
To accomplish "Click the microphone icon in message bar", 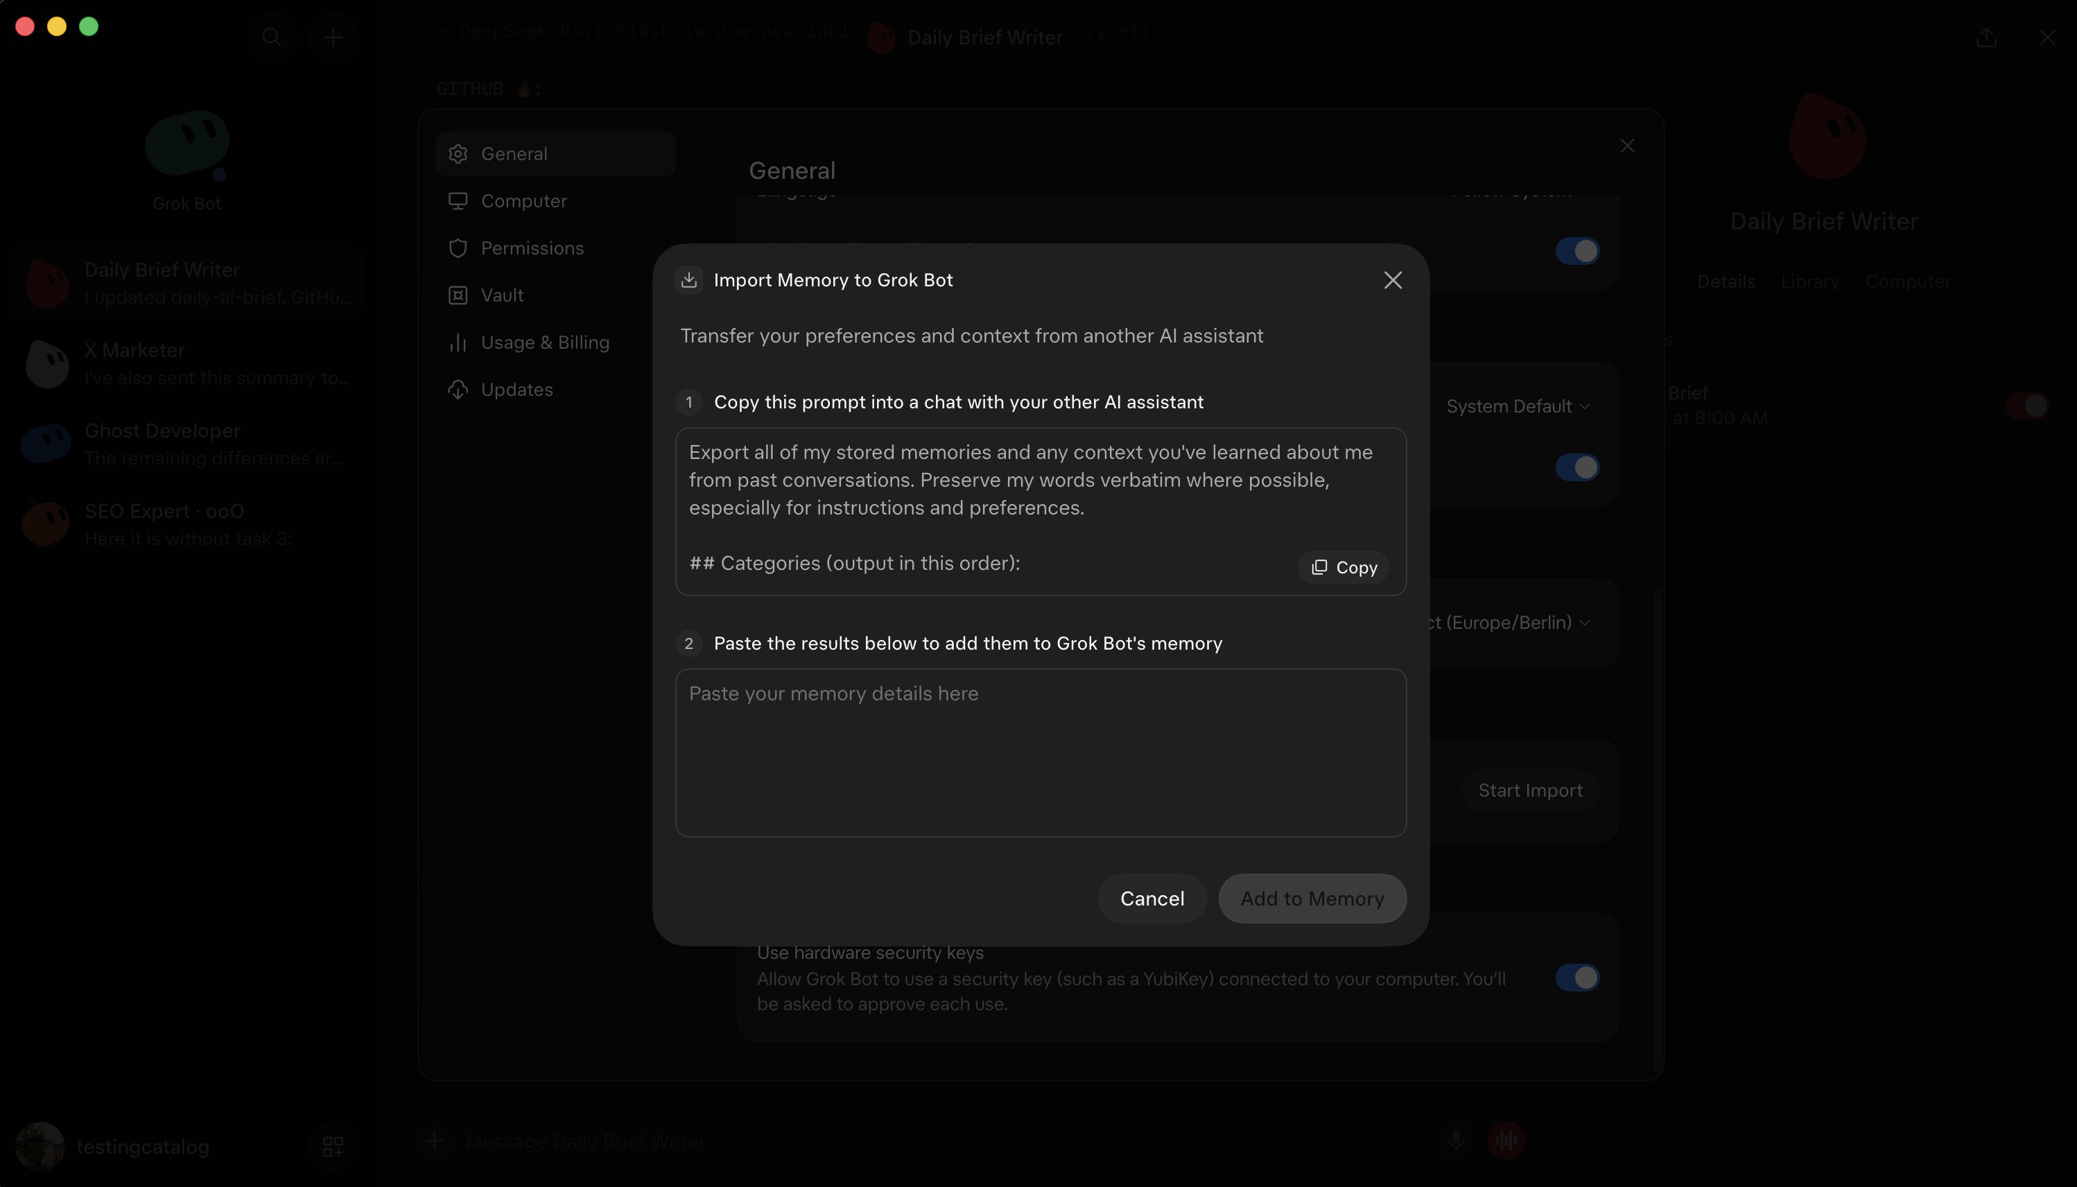I will tap(1456, 1141).
